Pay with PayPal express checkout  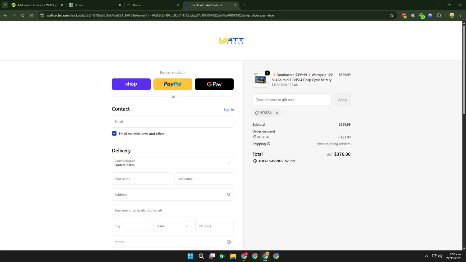pos(173,84)
